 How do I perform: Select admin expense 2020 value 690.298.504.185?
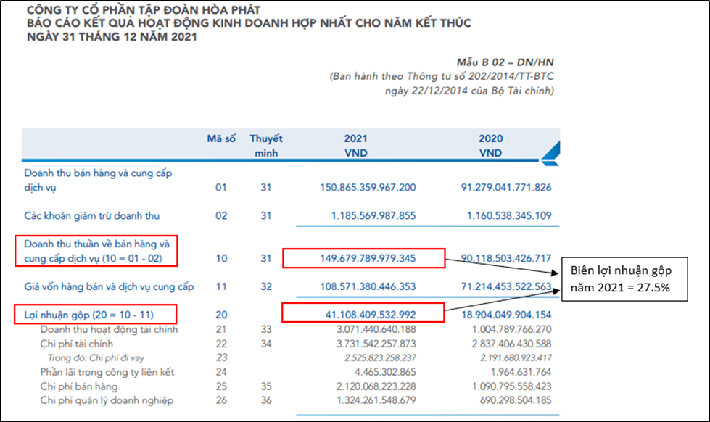coord(516,400)
